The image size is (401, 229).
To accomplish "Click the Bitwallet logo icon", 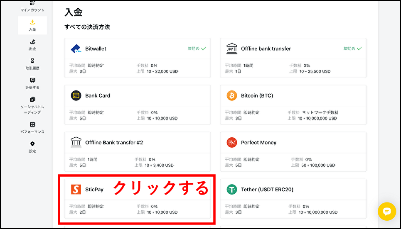I will tap(76, 49).
